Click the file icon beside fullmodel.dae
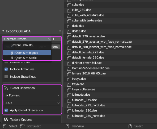157x129 pixels. 69,95
